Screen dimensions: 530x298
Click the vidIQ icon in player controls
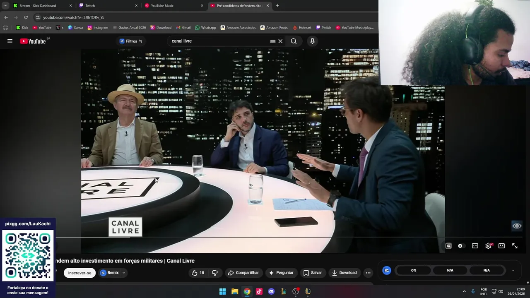pyautogui.click(x=448, y=246)
